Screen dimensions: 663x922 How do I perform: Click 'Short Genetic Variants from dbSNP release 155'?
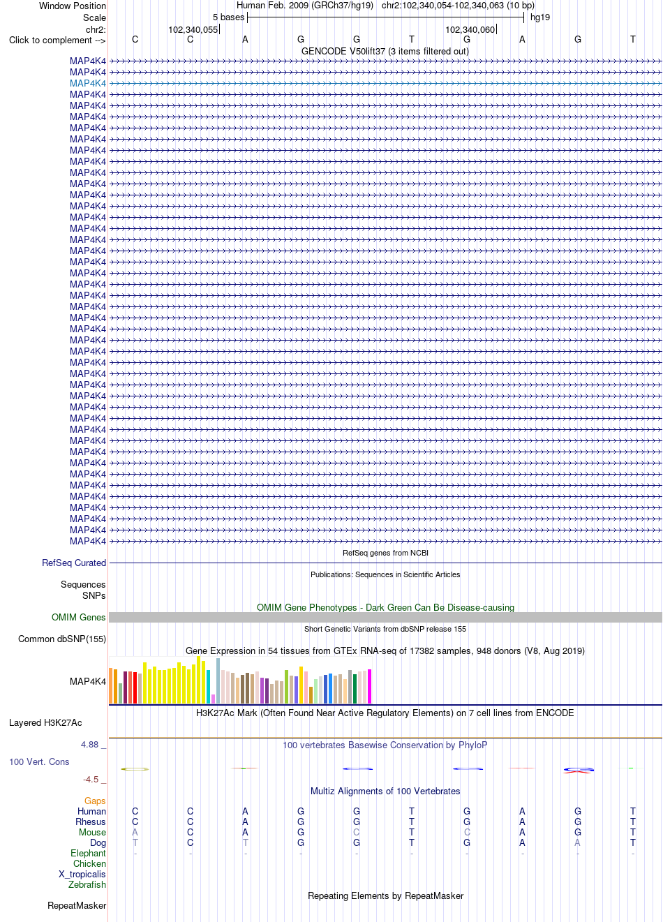(x=385, y=629)
